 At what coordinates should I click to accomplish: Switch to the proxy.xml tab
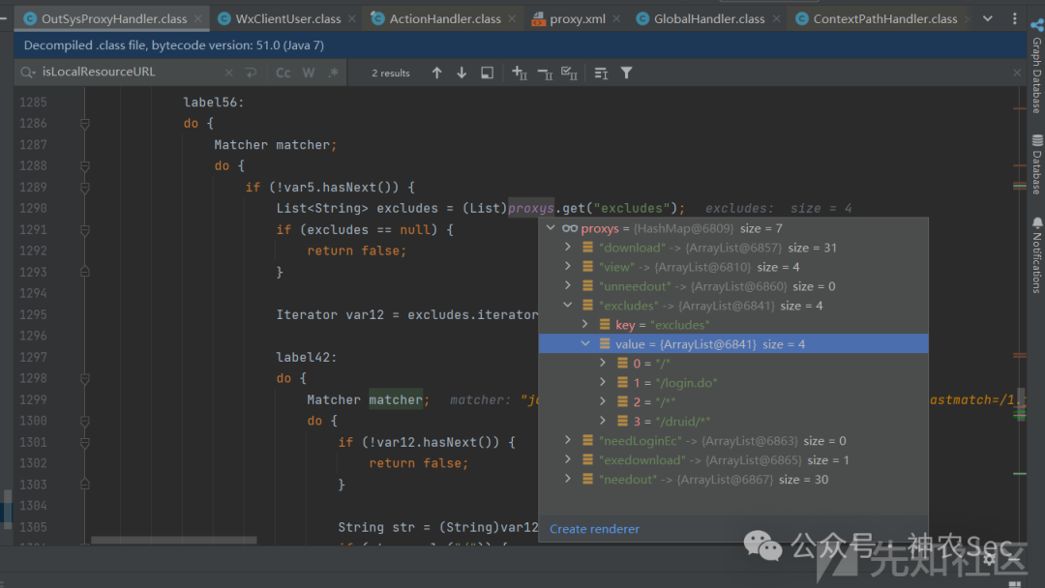[x=577, y=18]
